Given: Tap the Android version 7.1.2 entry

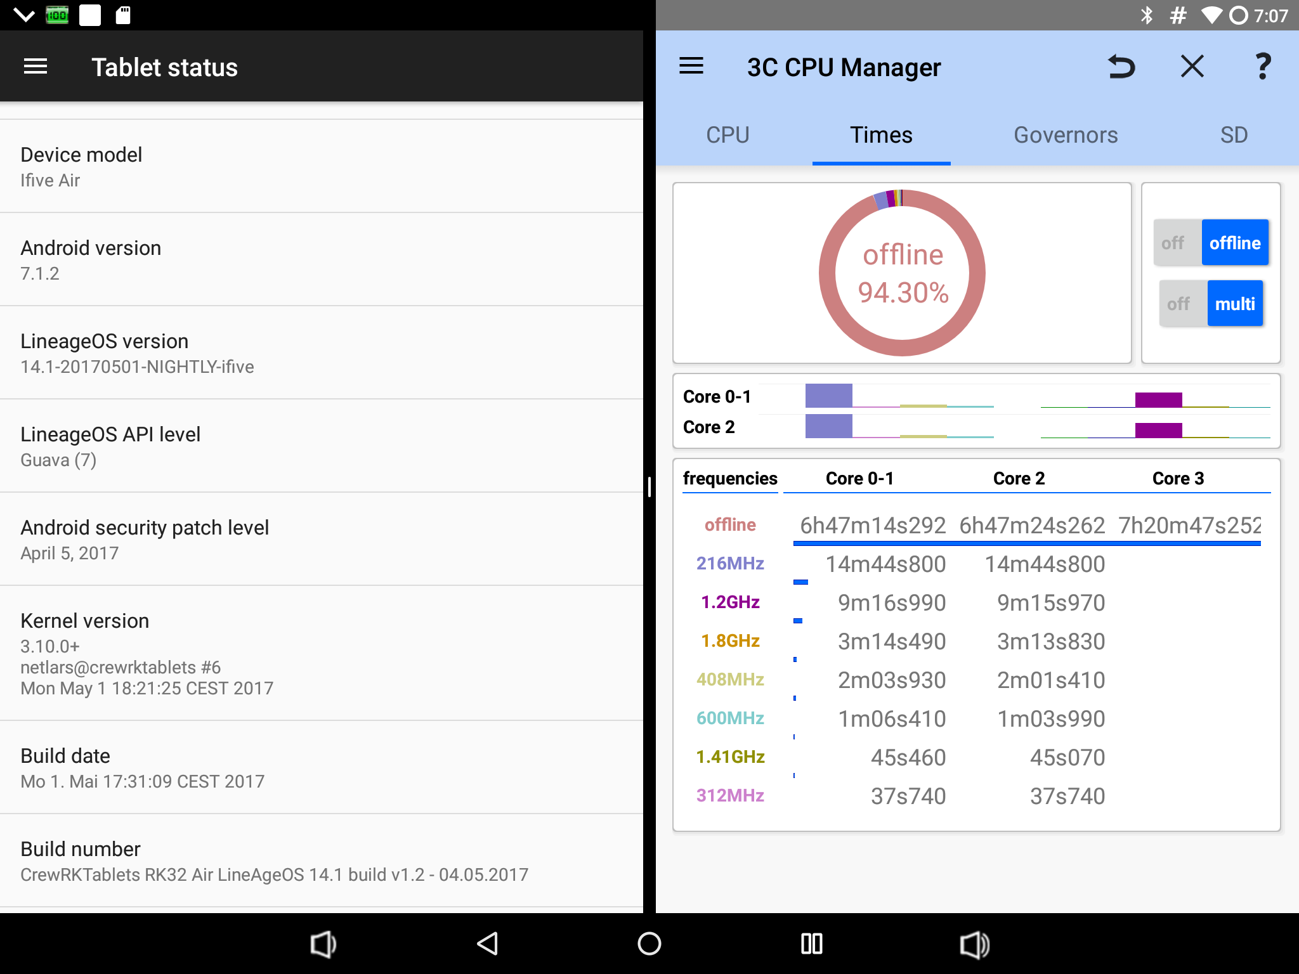Looking at the screenshot, I should 322,260.
